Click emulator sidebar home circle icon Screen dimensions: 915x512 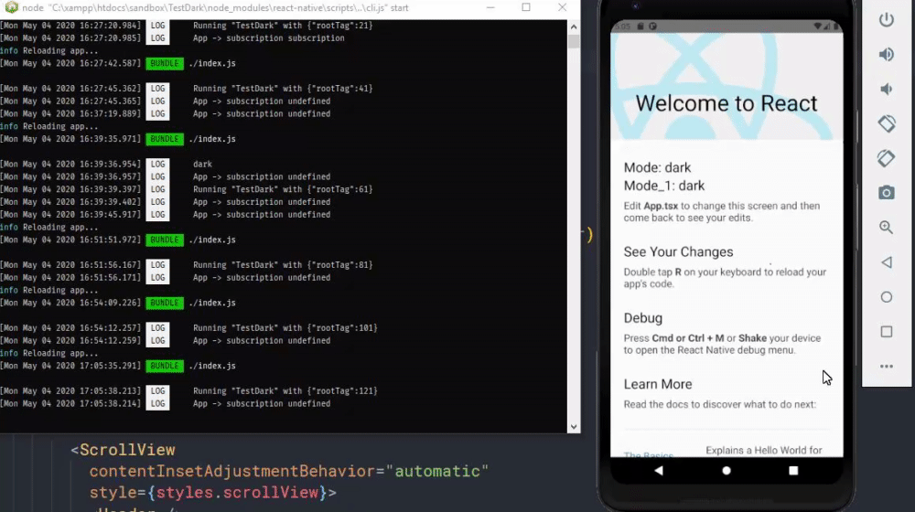[886, 297]
